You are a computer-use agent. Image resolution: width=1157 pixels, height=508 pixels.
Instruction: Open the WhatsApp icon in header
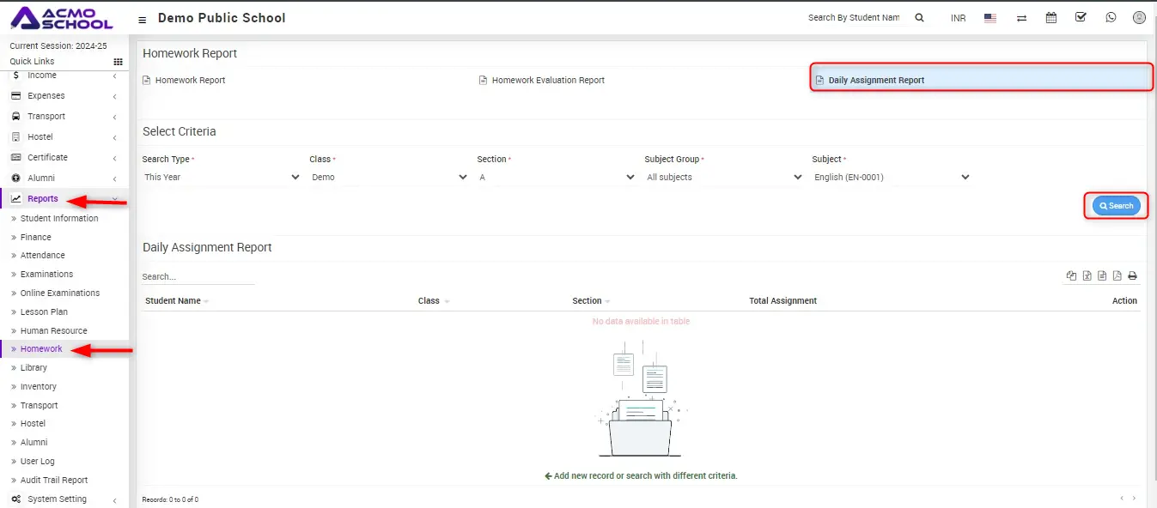(x=1111, y=17)
